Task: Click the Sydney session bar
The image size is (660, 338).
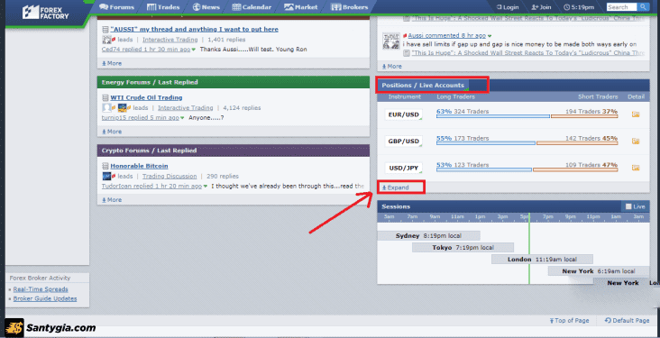Action: click(x=428, y=236)
